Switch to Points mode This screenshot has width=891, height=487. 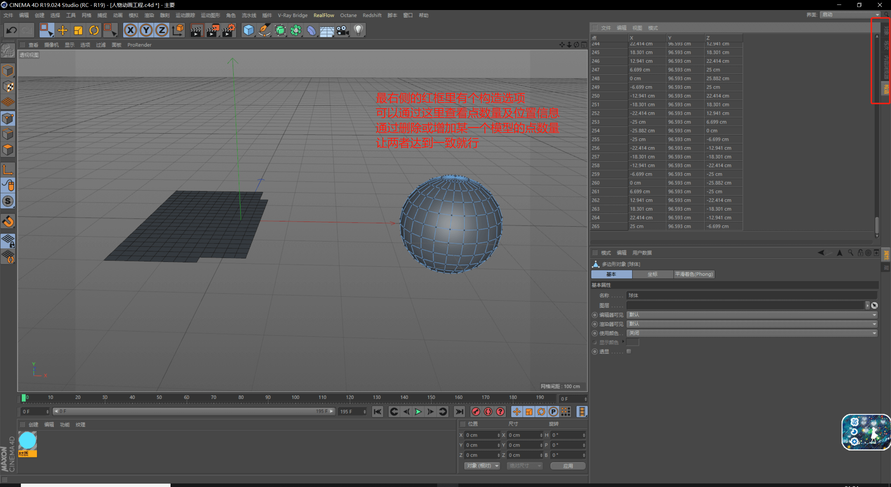(8, 119)
